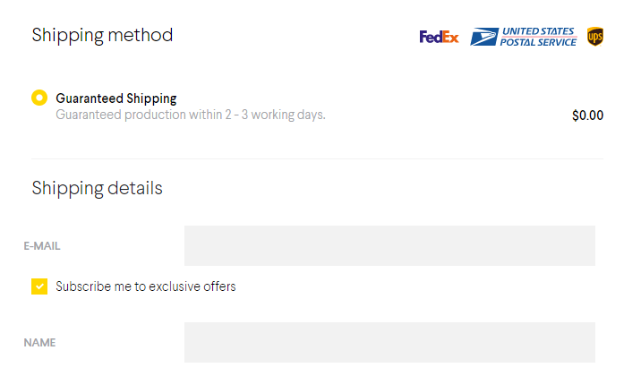Click the UPS shield logo
The image size is (641, 376).
pyautogui.click(x=595, y=37)
